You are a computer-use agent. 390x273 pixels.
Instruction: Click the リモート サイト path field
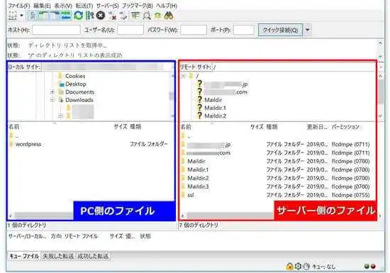tap(294, 67)
